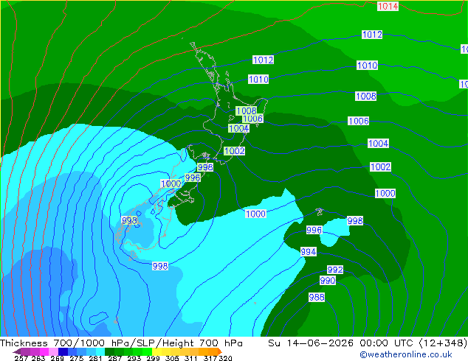468x361 pixels.
Task: Click the 00:00 UTC time text
Action: click(388, 343)
